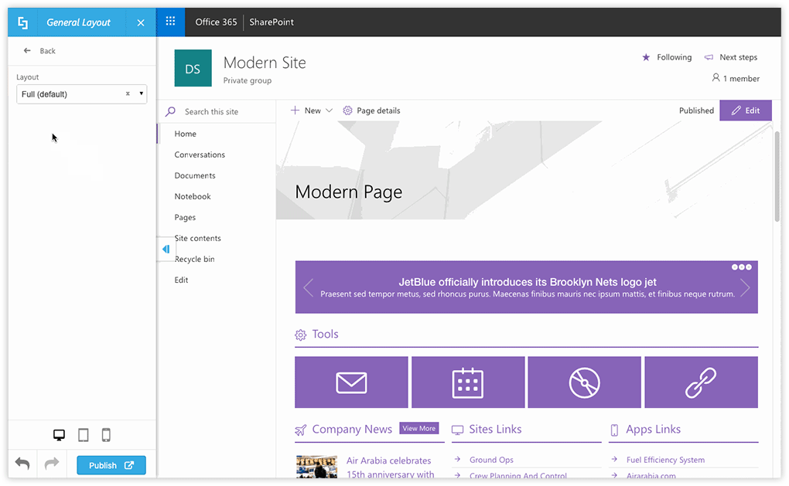789x486 pixels.
Task: Toggle the Following star
Action: pos(646,57)
